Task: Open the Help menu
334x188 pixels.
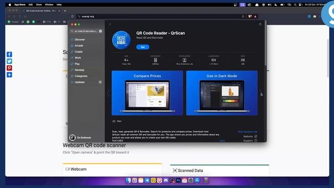Action: point(59,5)
